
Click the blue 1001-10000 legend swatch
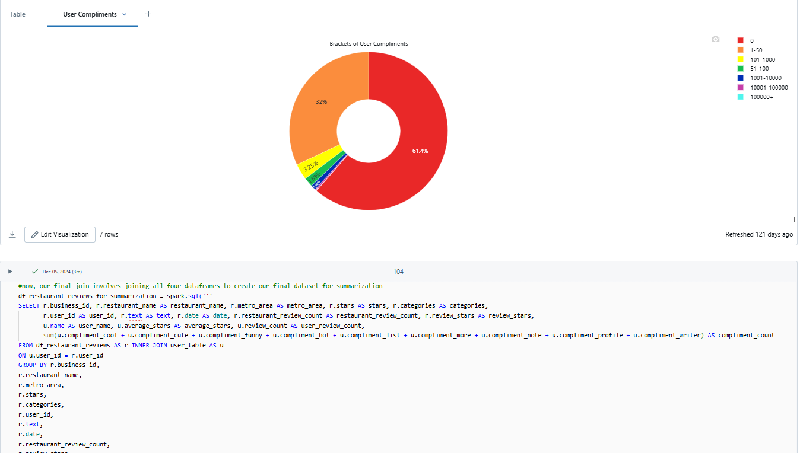click(x=740, y=78)
